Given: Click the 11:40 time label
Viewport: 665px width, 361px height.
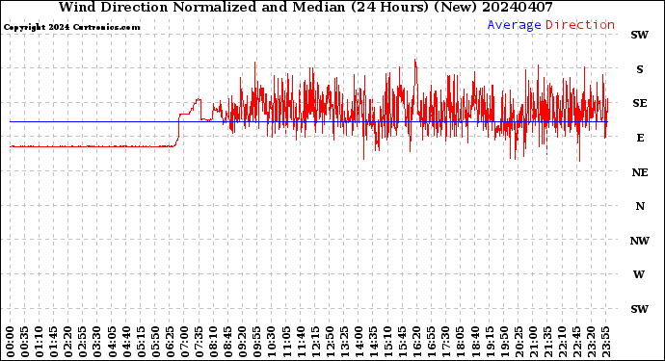Looking at the screenshot, I should click(301, 342).
